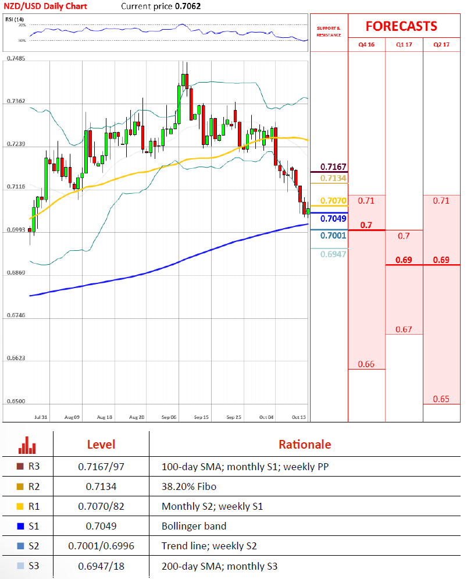Click the R2 brown-gold color swatch
The image size is (467, 579).
point(20,486)
